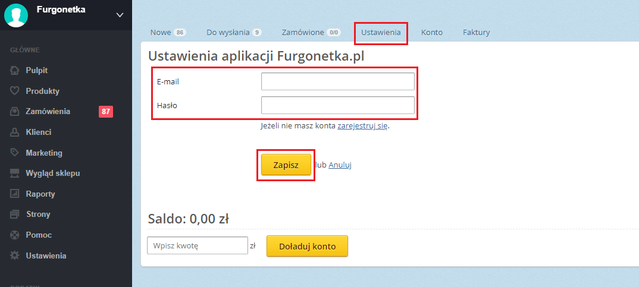This screenshot has width=639, height=287.
Task: Focus the E-mail input field
Action: pos(338,81)
